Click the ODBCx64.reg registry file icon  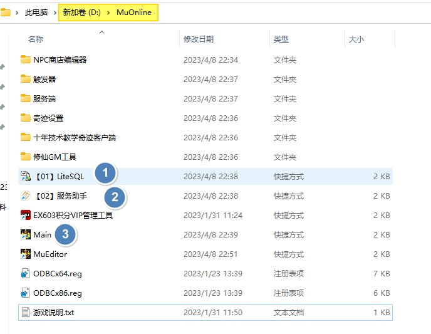point(26,273)
